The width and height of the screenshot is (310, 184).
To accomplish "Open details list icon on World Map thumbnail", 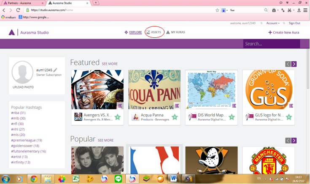I will [234, 106].
